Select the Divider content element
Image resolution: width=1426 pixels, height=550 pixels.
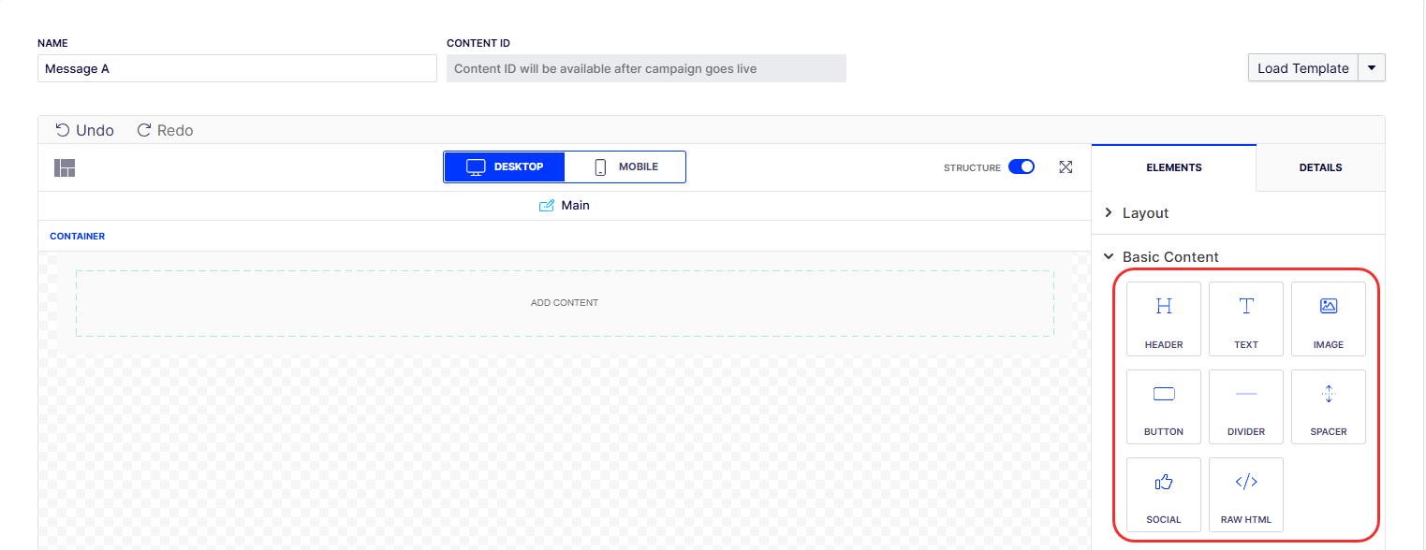click(1246, 407)
